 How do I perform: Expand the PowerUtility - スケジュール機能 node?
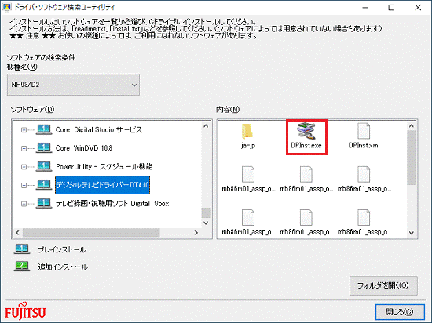(24, 167)
